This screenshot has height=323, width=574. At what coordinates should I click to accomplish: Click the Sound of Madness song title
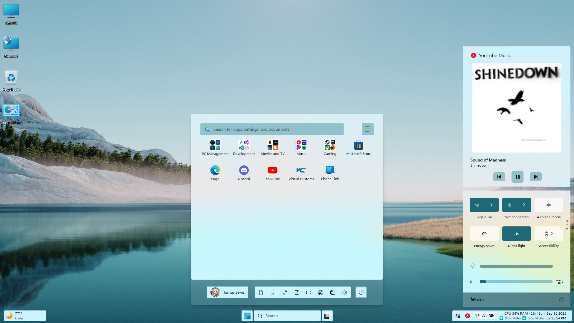click(x=488, y=160)
